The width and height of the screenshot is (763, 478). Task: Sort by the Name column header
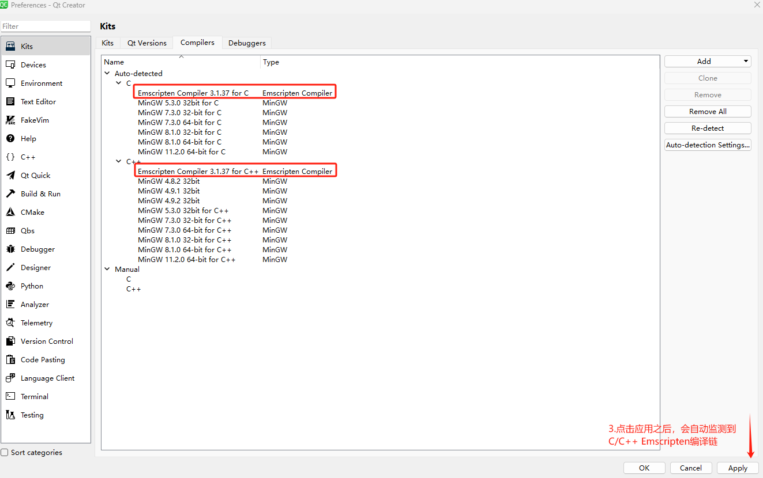pyautogui.click(x=181, y=62)
